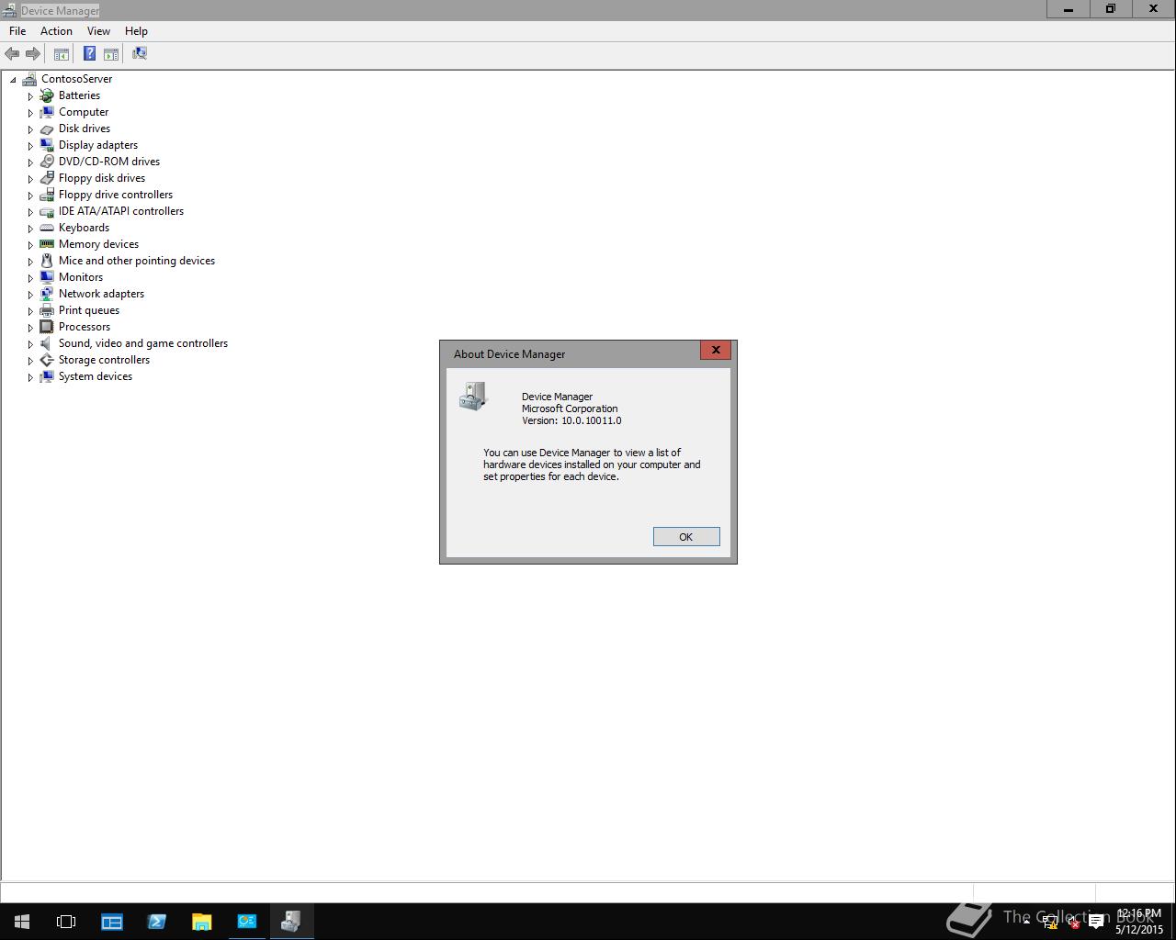
Task: Expand the Computer category
Action: click(30, 113)
